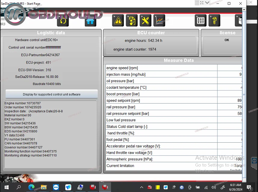Click 'CAN number:04407078' line
258x192 pixels.
[x=21, y=143]
